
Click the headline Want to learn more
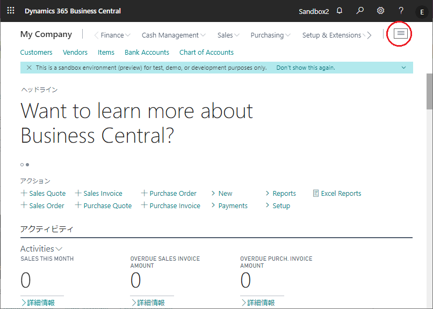[x=136, y=123]
